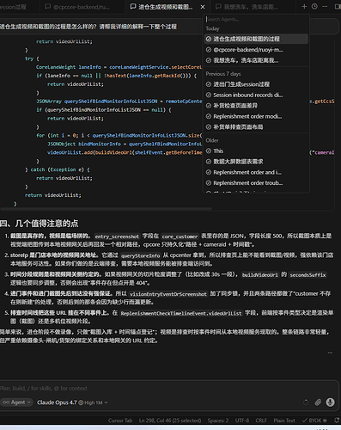Open history entry Session inbound records di...
The height and width of the screenshot is (430, 341).
(x=256, y=95)
